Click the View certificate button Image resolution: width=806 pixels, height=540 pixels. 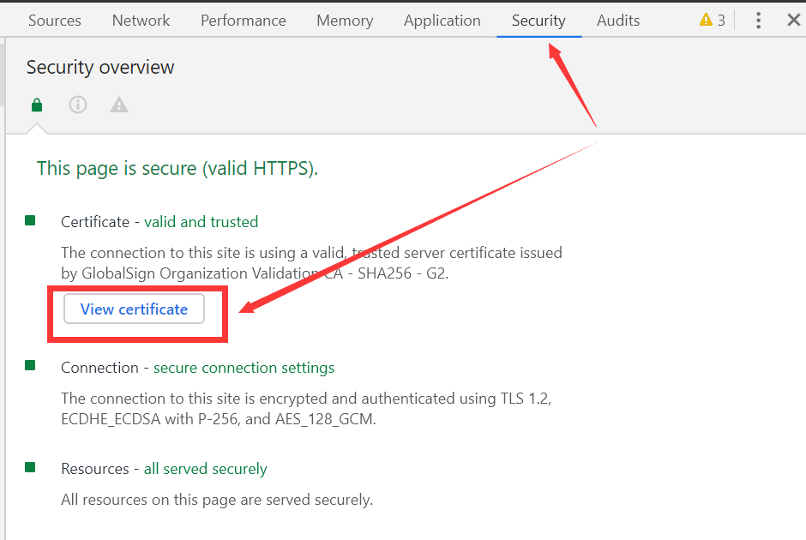pyautogui.click(x=134, y=309)
